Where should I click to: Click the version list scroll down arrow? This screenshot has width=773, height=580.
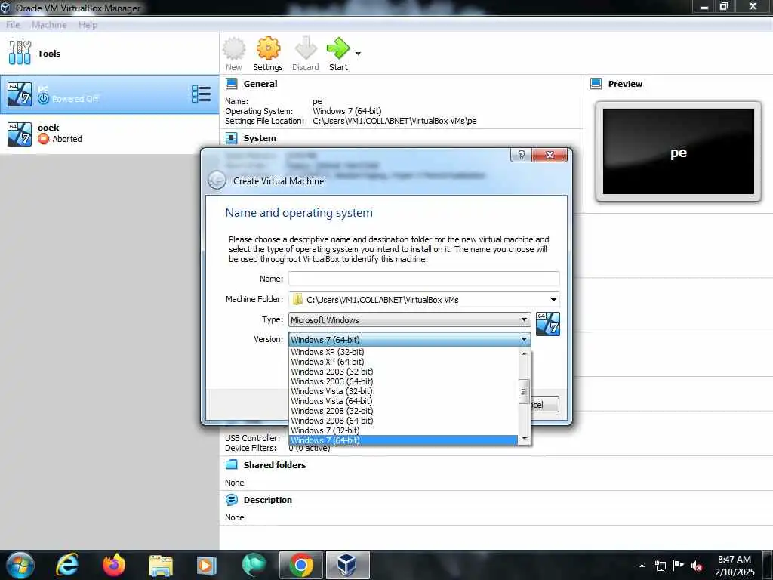[x=525, y=439]
